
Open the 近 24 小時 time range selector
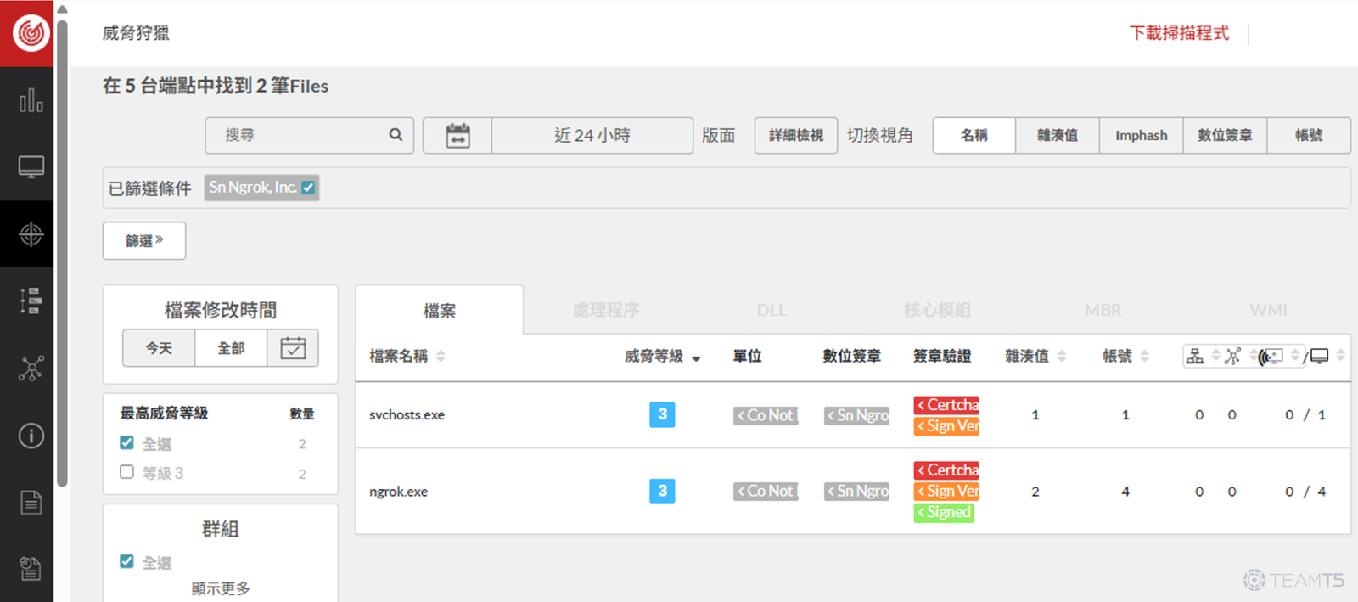pyautogui.click(x=592, y=136)
